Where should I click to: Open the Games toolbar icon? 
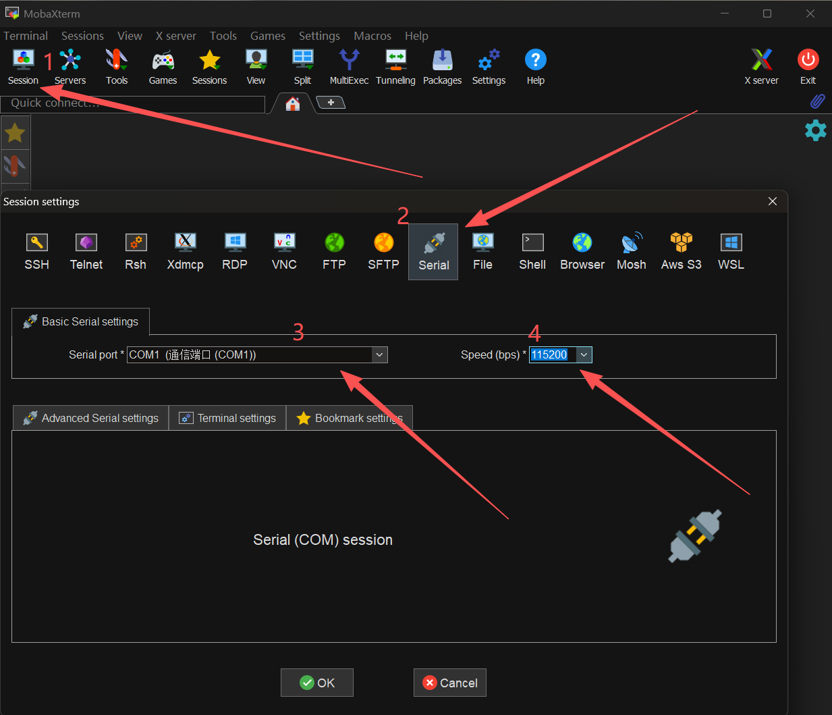point(163,68)
